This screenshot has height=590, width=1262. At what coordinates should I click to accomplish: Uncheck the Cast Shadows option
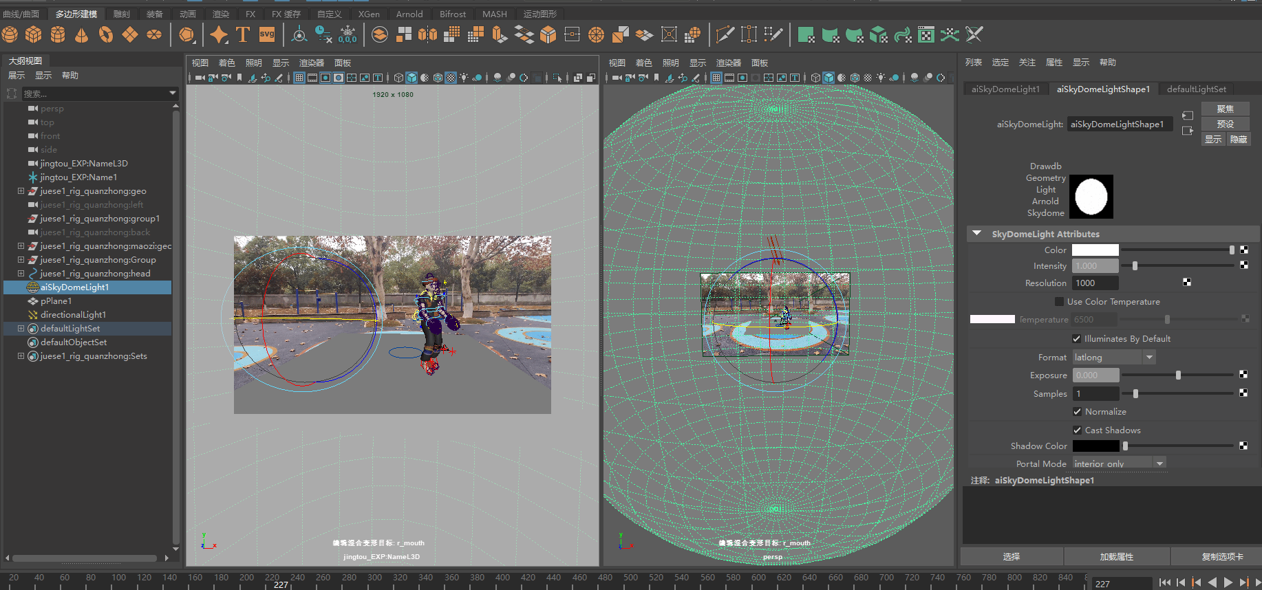click(x=1077, y=430)
